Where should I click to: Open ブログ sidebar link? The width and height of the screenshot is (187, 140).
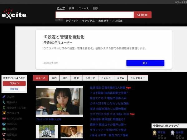click(x=11, y=97)
